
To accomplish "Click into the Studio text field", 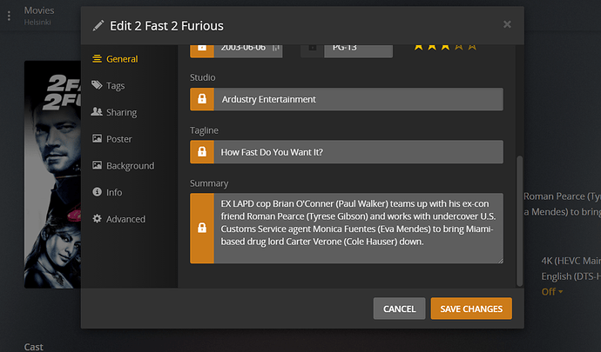I will click(x=357, y=99).
